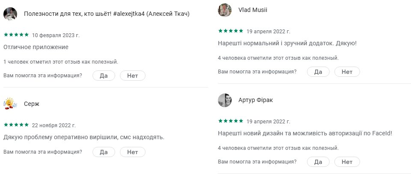411x178 pixels.
Task: Click Vlad Musii's profile avatar
Action: tap(225, 10)
